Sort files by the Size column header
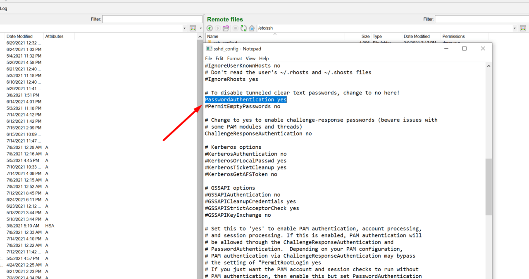The image size is (529, 279). (x=365, y=36)
